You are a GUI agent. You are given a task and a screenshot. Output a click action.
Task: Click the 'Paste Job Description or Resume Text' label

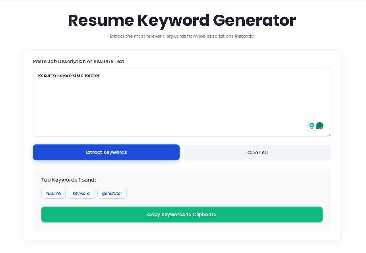click(x=78, y=61)
